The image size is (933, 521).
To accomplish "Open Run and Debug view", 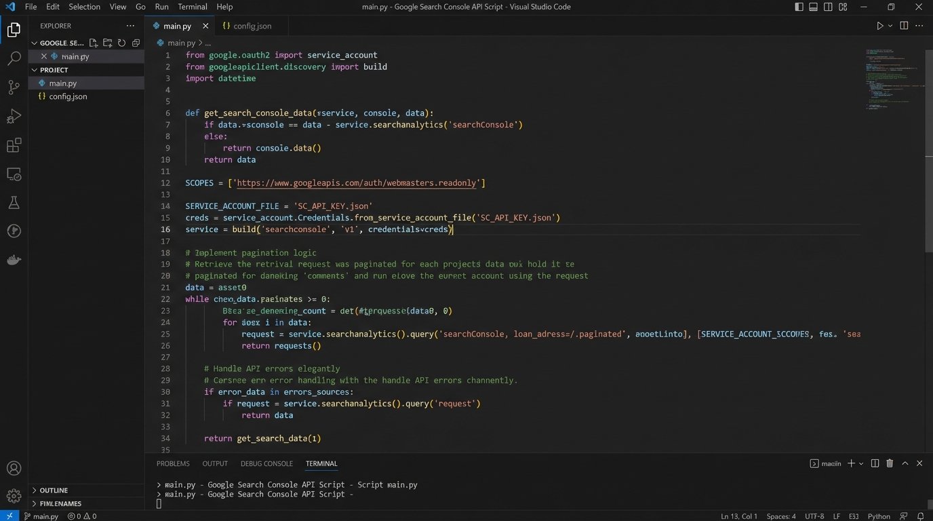I will 14,117.
